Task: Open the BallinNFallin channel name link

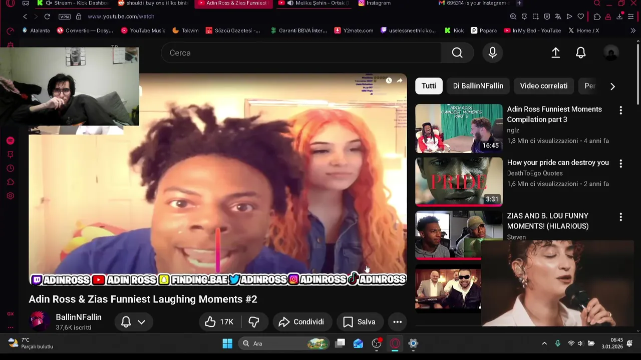Action: coord(79,317)
